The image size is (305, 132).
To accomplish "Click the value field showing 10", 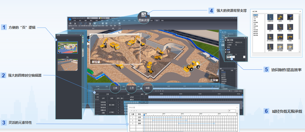I will 232,111.
